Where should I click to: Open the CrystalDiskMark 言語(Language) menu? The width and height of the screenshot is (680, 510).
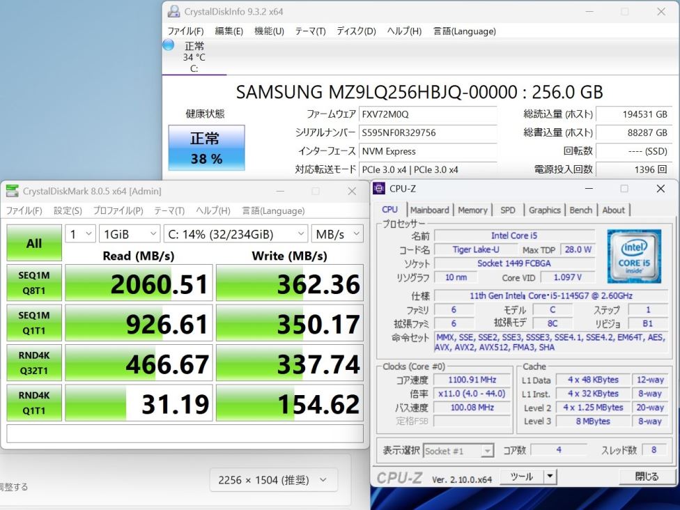click(x=273, y=211)
